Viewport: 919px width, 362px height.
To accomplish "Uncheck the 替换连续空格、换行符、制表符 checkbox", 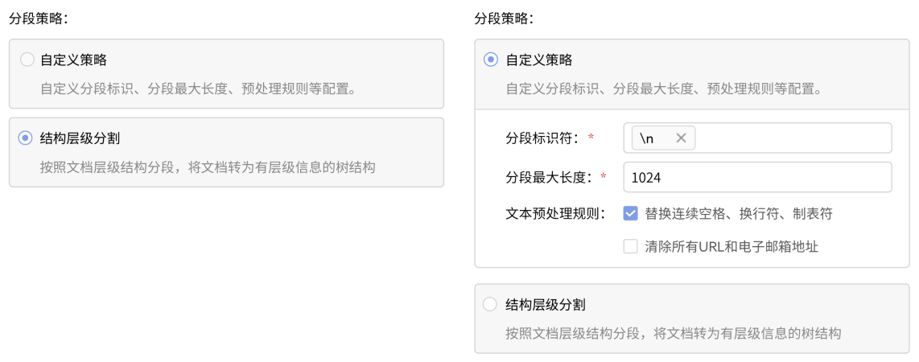I will [631, 213].
